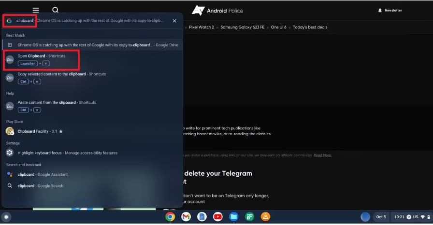Open the Files app on shelf
This screenshot has width=433, height=225.
tap(233, 217)
